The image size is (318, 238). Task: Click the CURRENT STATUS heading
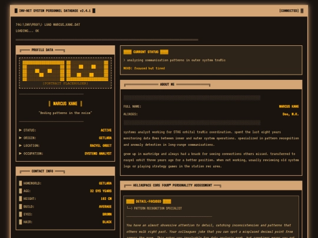pyautogui.click(x=146, y=52)
